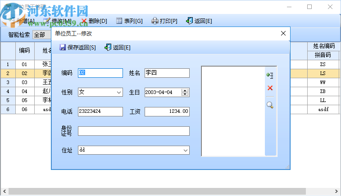Viewport: 341px width, 196px height.
Task: Click the dialog resize grip corner
Action: (x=287, y=167)
